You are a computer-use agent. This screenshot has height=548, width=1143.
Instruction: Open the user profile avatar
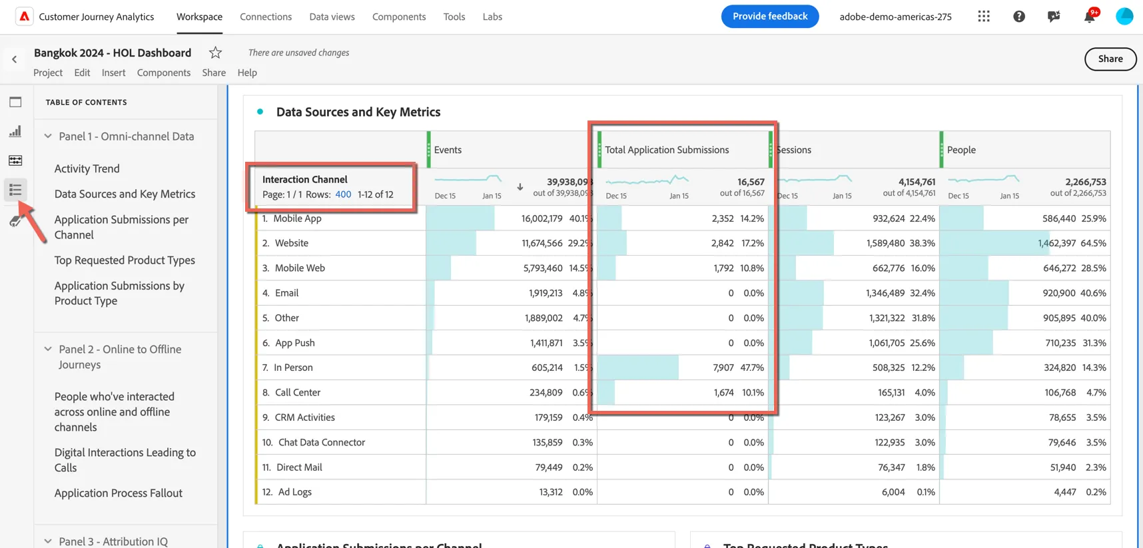pos(1124,17)
